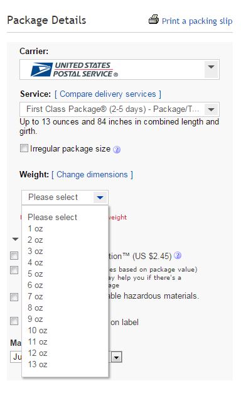
Task: Click Change dimensions link
Action: tap(92, 174)
